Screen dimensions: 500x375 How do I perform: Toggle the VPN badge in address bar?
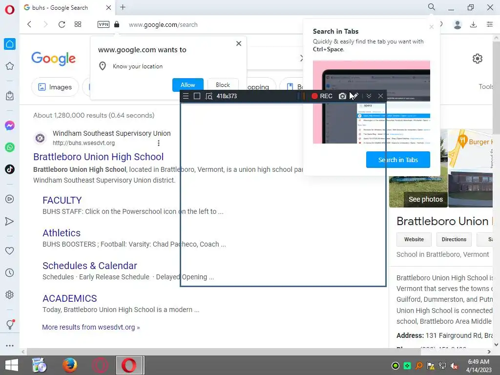104,24
